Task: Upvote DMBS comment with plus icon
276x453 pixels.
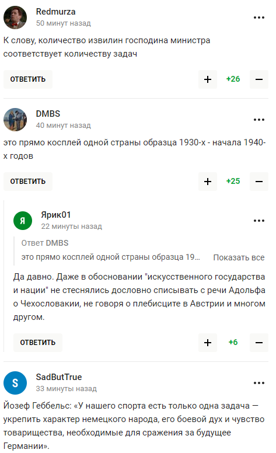Action: point(208,182)
